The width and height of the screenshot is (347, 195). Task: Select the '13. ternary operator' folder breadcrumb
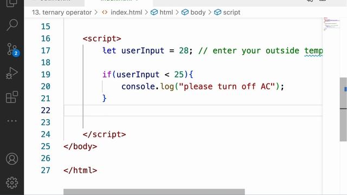point(62,12)
